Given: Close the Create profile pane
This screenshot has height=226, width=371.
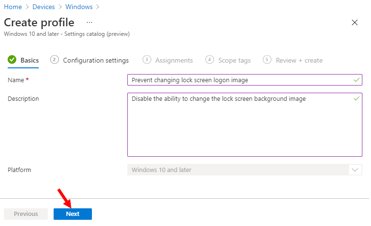Looking at the screenshot, I should (355, 22).
